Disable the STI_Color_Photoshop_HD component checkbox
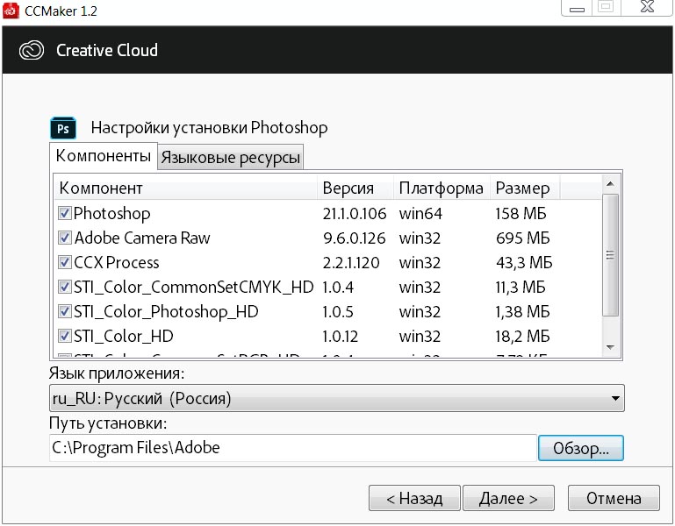675x526 pixels. pos(65,311)
